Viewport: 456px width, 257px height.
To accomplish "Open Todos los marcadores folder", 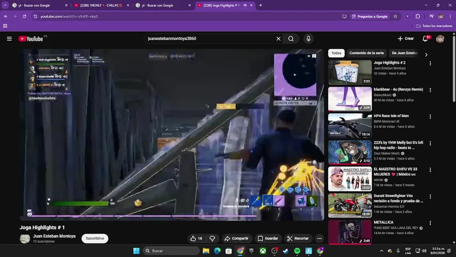I will coord(434,26).
